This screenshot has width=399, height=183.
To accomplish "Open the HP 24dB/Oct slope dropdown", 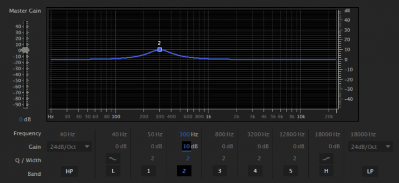I will tap(69, 147).
